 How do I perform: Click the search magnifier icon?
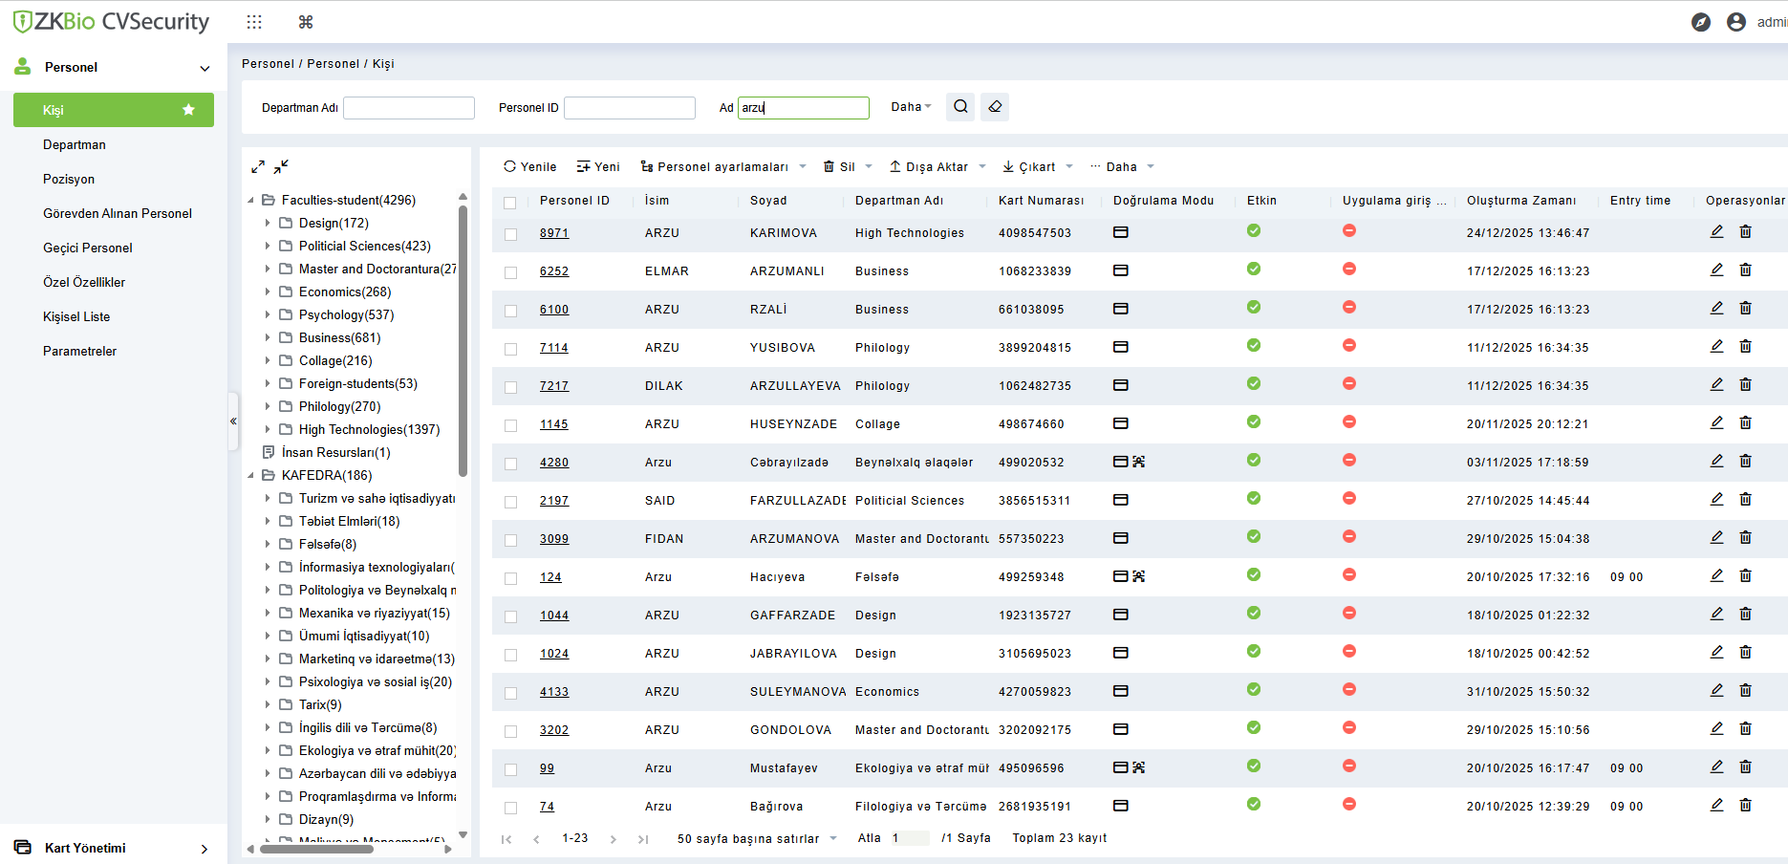tap(960, 107)
